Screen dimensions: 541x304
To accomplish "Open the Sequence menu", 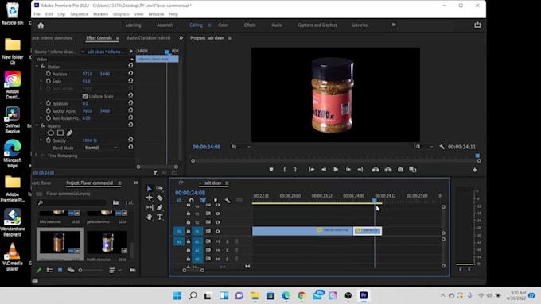I will click(79, 14).
